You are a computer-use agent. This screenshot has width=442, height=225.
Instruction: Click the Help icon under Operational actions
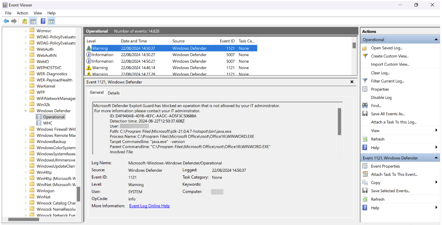(x=365, y=148)
